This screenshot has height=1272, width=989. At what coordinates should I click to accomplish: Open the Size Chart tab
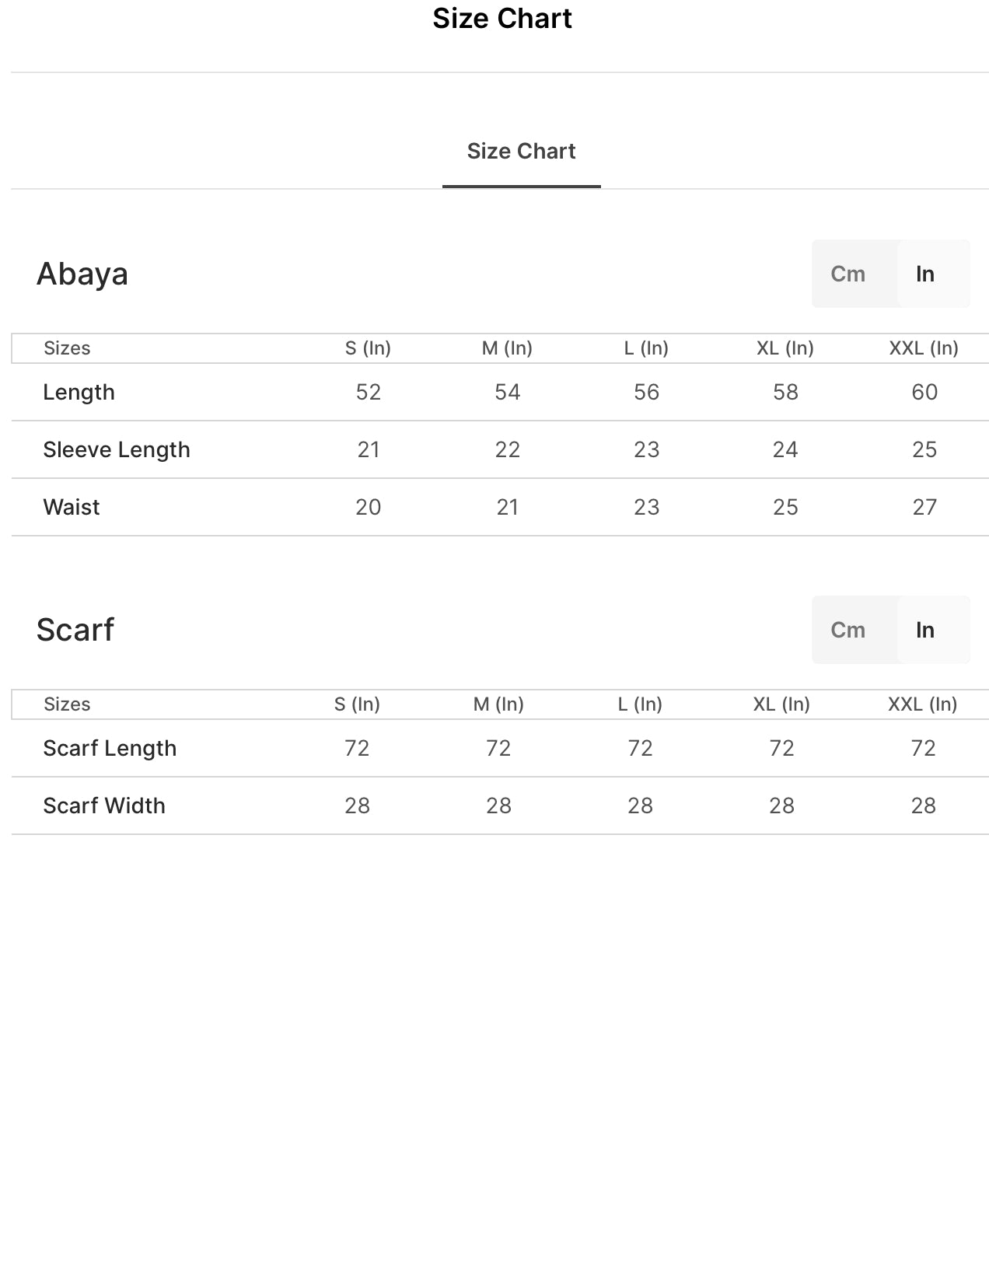521,152
